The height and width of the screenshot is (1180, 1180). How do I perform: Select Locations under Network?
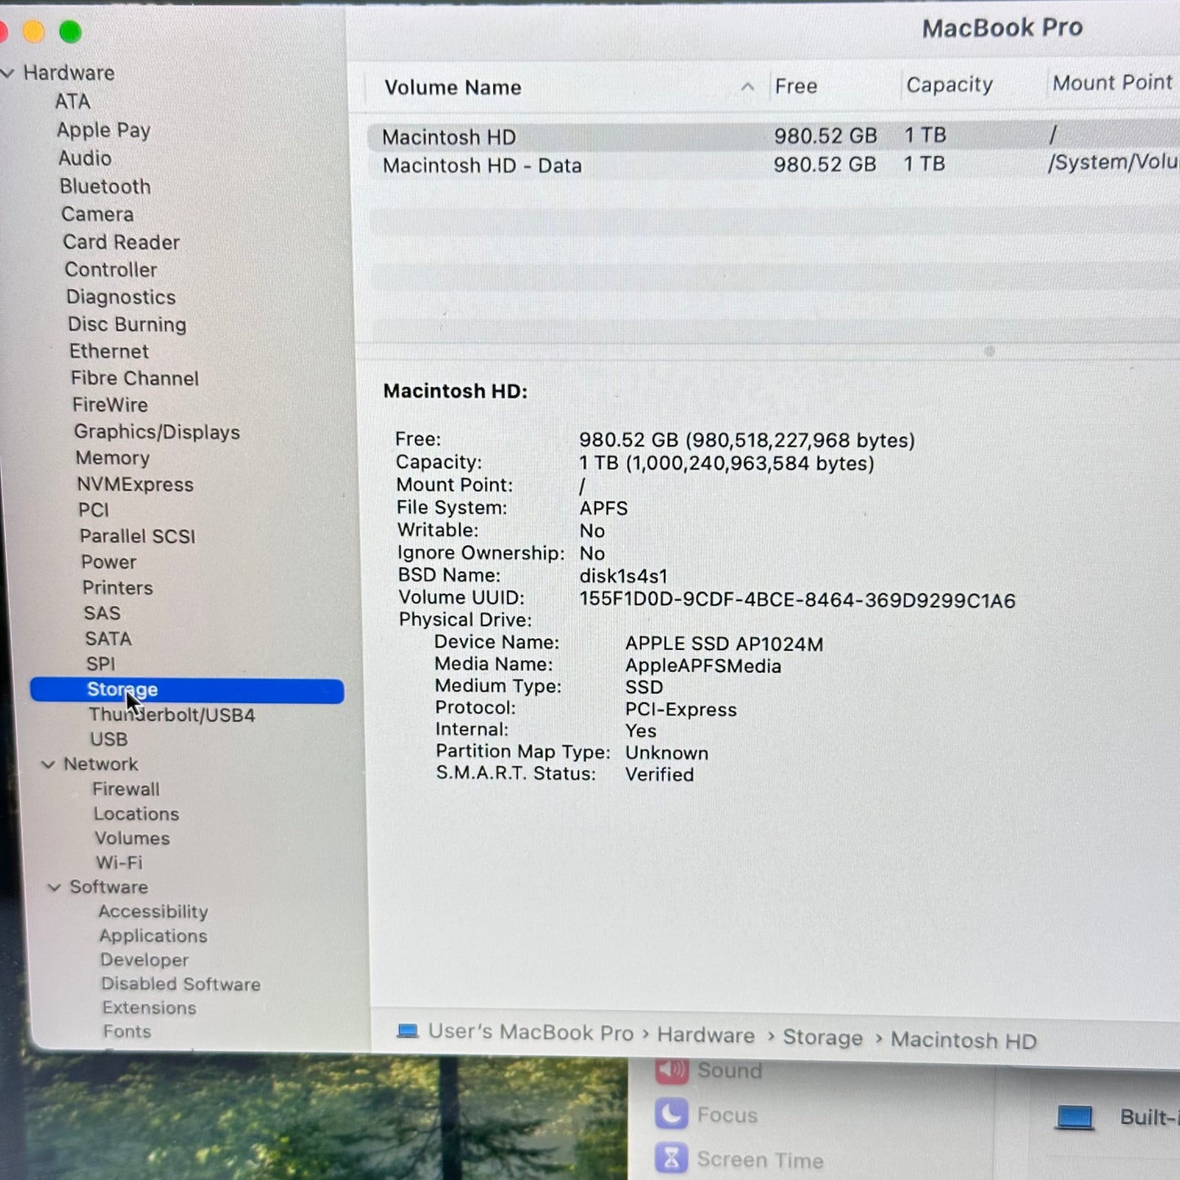[x=136, y=814]
